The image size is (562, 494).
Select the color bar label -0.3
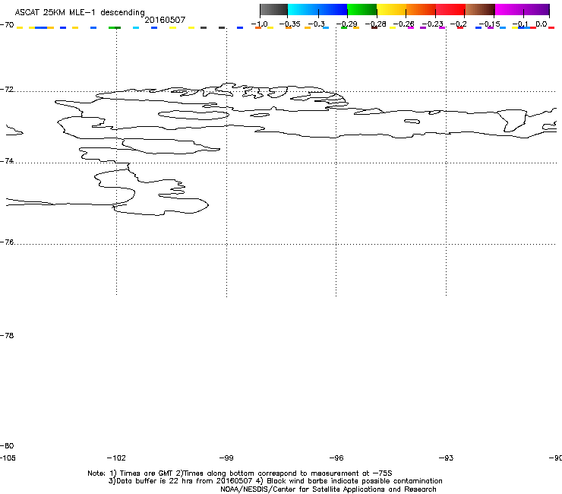tap(317, 24)
